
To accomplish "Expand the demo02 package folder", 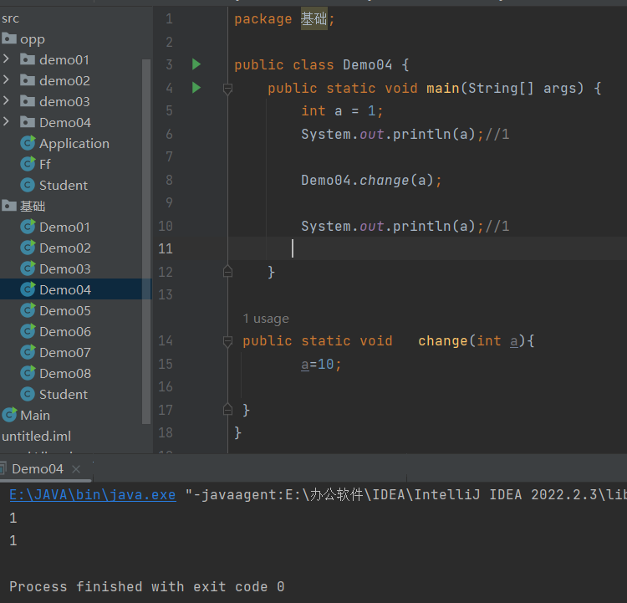I will (7, 80).
